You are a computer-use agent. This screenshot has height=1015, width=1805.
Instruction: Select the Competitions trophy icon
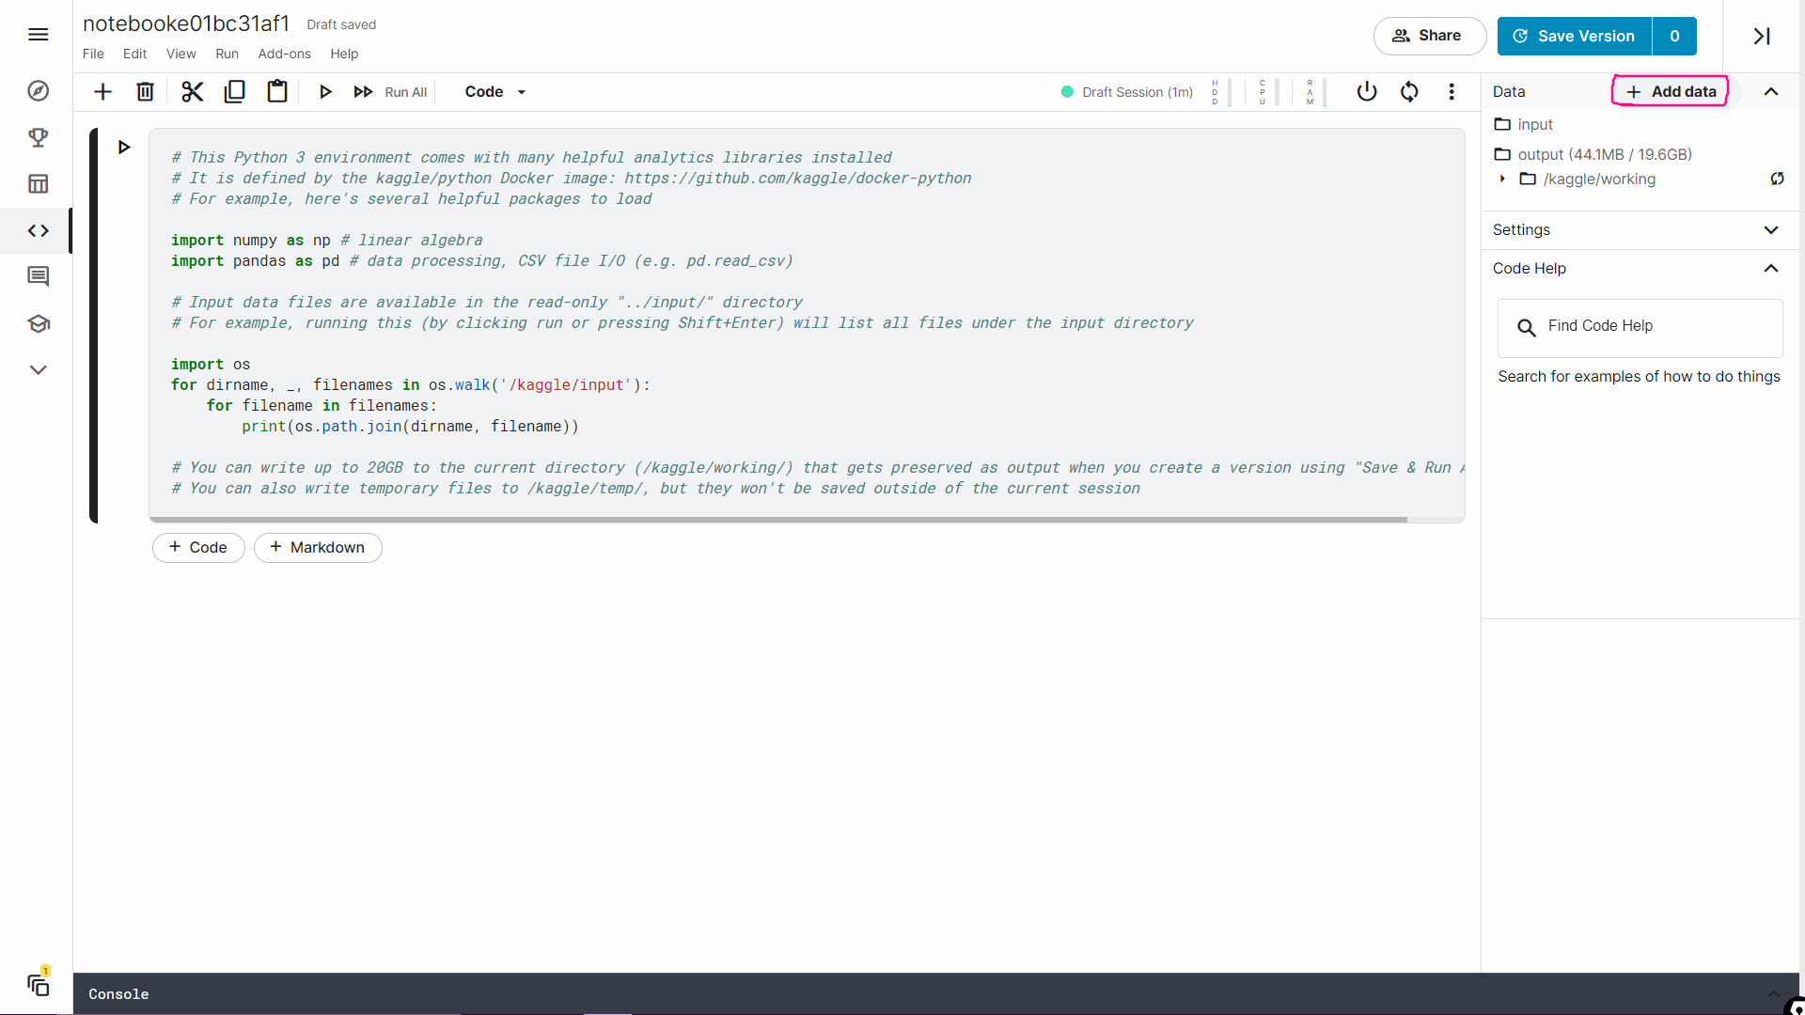coord(38,137)
